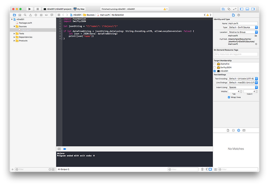Toggle breakpoints activation in the debug bar

tap(65, 149)
